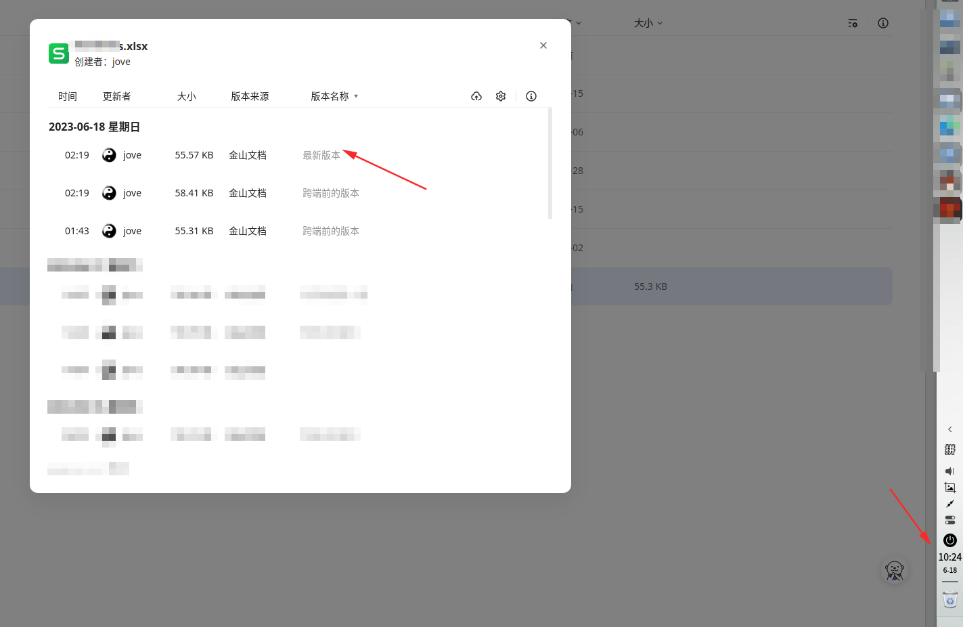Open list view settings icon in background window
The image size is (963, 627).
tap(853, 23)
